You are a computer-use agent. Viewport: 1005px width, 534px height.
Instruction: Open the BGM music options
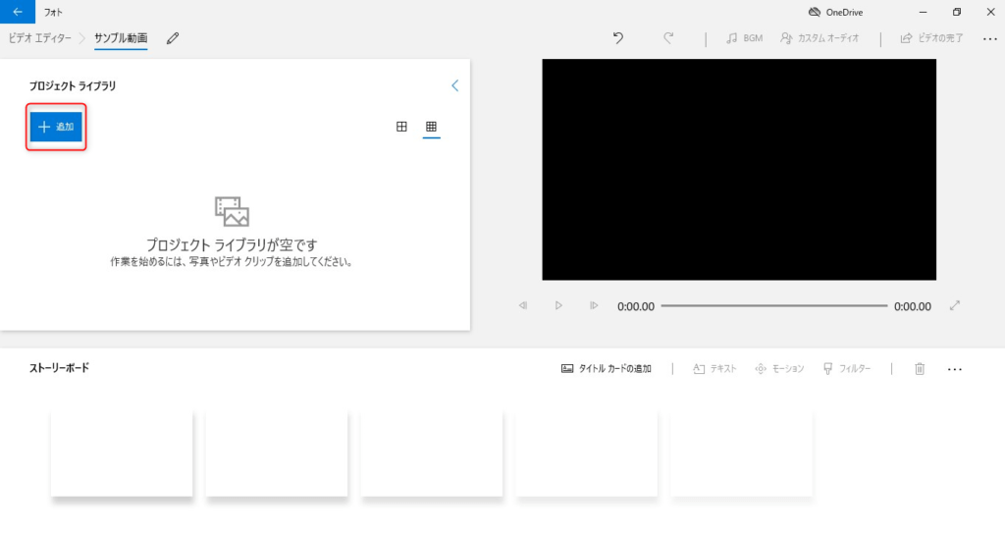[x=744, y=38]
